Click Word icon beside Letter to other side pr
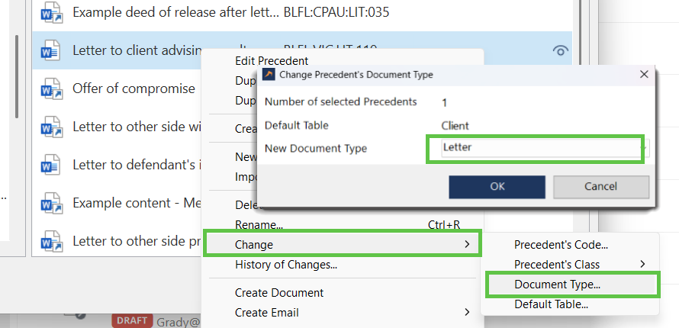679x328 pixels. tap(50, 241)
